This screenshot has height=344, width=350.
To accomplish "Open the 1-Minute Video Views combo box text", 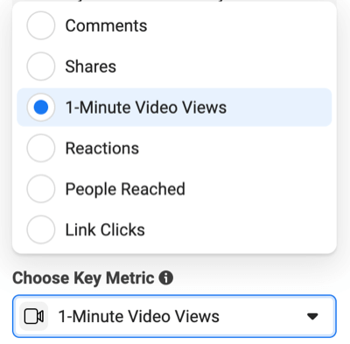I will (139, 317).
